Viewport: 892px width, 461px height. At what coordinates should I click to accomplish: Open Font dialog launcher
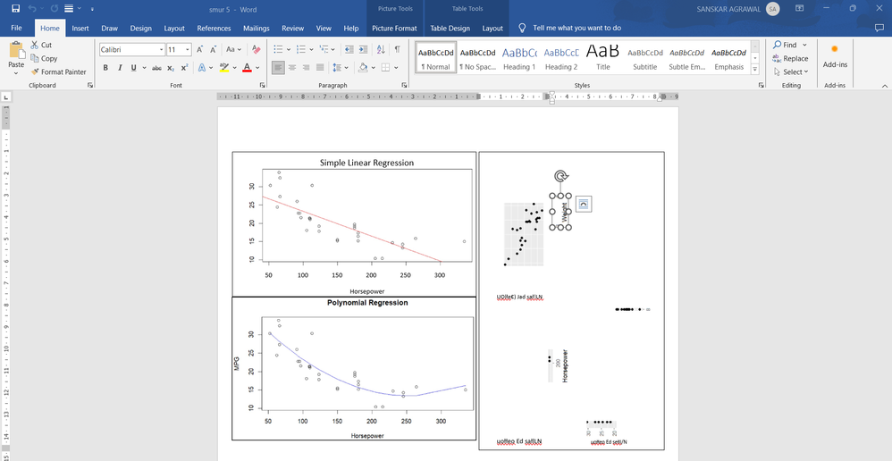tap(262, 85)
